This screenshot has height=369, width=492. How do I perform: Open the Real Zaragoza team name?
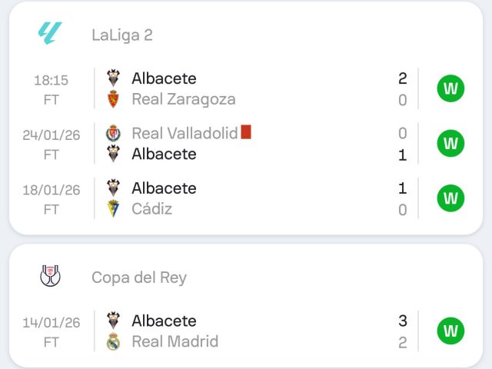183,99
